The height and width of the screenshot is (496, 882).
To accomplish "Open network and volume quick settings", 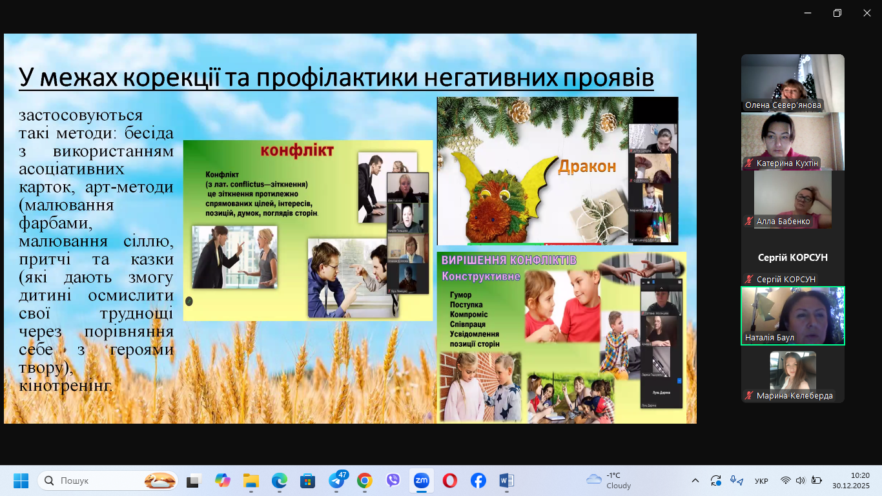I will tap(801, 480).
